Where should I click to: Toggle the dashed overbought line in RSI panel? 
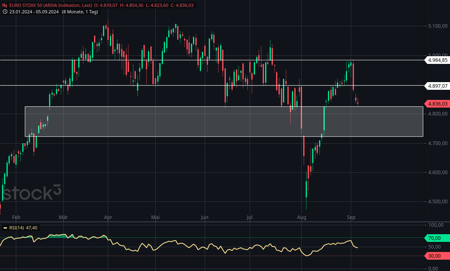[x=203, y=238]
